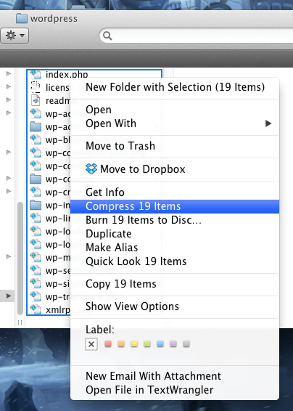Viewport: 293px width, 411px height.
Task: Click the wp-bl file icon
Action: pyautogui.click(x=36, y=139)
